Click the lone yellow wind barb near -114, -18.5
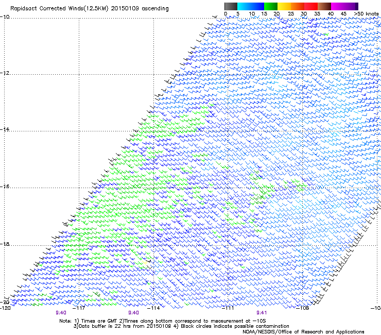The width and height of the screenshot is (381, 335). point(145,262)
